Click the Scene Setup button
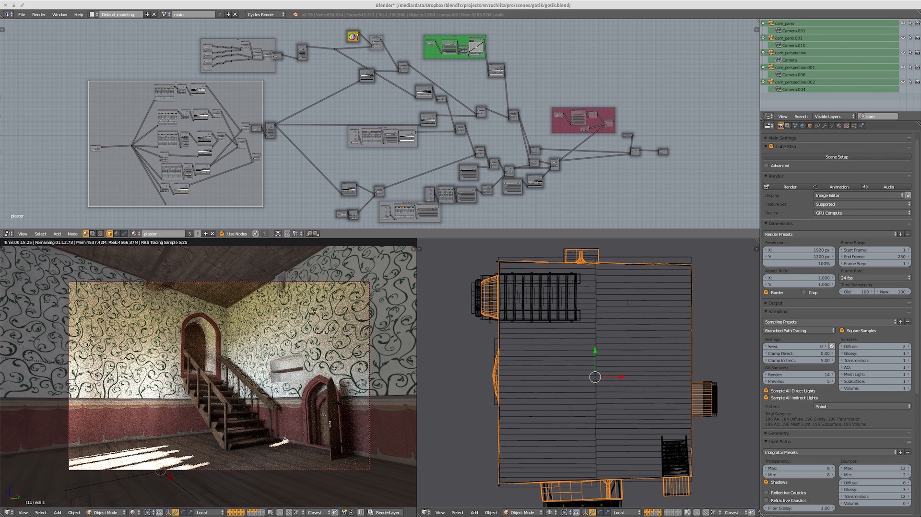 [x=837, y=157]
